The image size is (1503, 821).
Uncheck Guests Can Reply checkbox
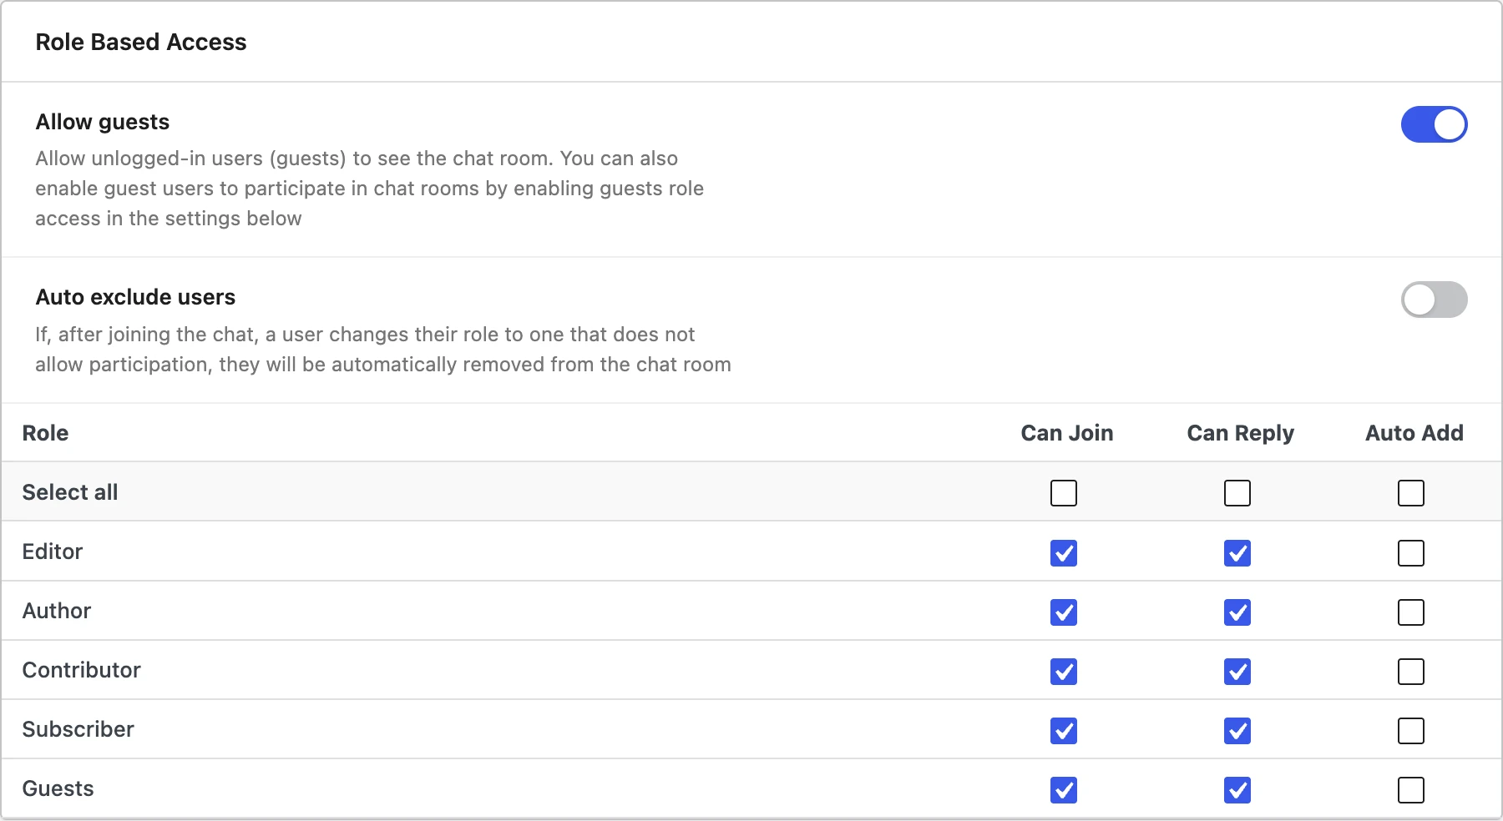[1237, 790]
